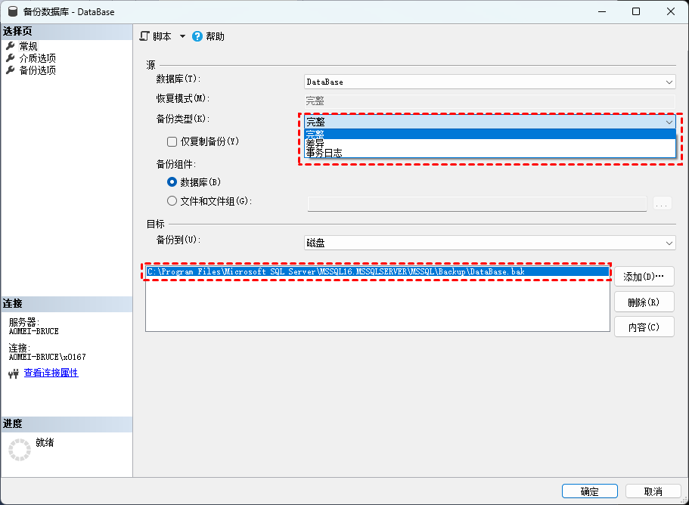The width and height of the screenshot is (689, 505).
Task: Expand the 脚本 dropdown arrow
Action: [x=182, y=36]
